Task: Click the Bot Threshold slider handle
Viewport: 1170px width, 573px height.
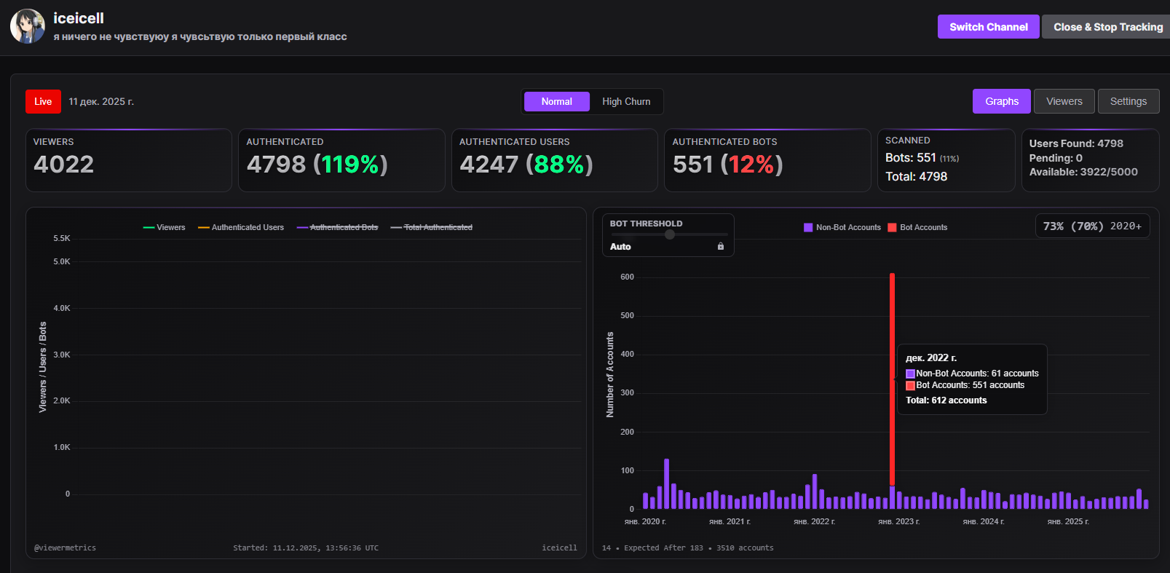Action: [x=670, y=234]
